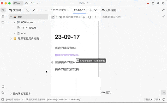Click the breadcrumb paragraph 赛森的塞发腮
Image resolution: width=167 pixels, height=103 pixels.
[x=70, y=17]
